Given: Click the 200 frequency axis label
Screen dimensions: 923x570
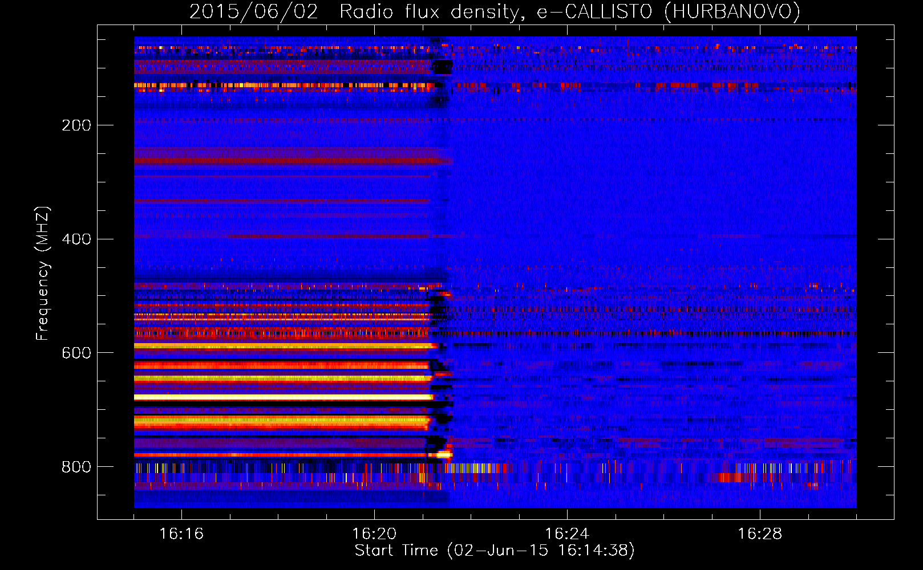Looking at the screenshot, I should [x=76, y=125].
